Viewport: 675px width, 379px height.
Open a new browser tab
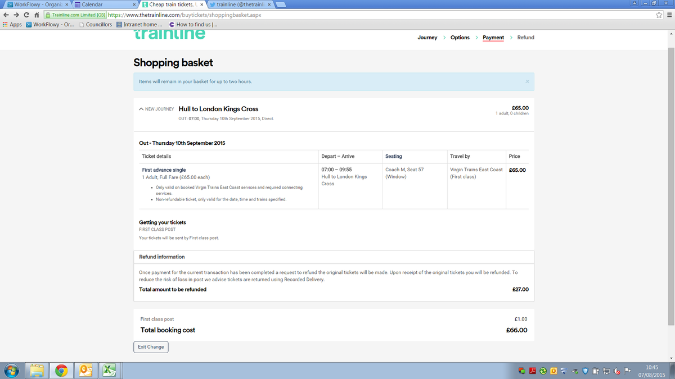coord(281,4)
